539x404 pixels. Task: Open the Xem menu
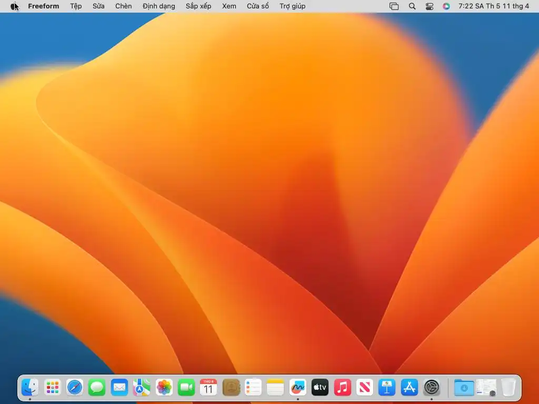(229, 6)
